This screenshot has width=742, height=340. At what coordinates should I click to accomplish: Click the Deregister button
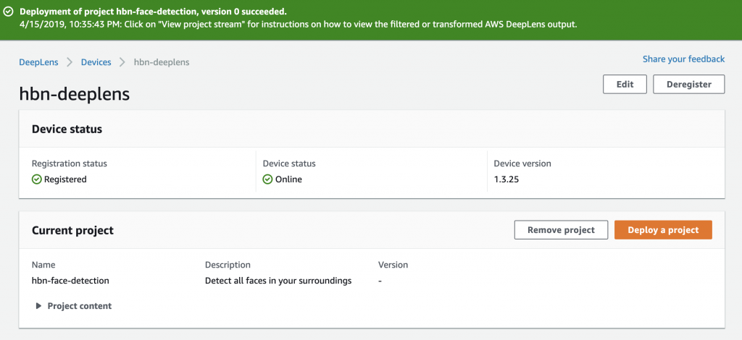[x=688, y=85]
